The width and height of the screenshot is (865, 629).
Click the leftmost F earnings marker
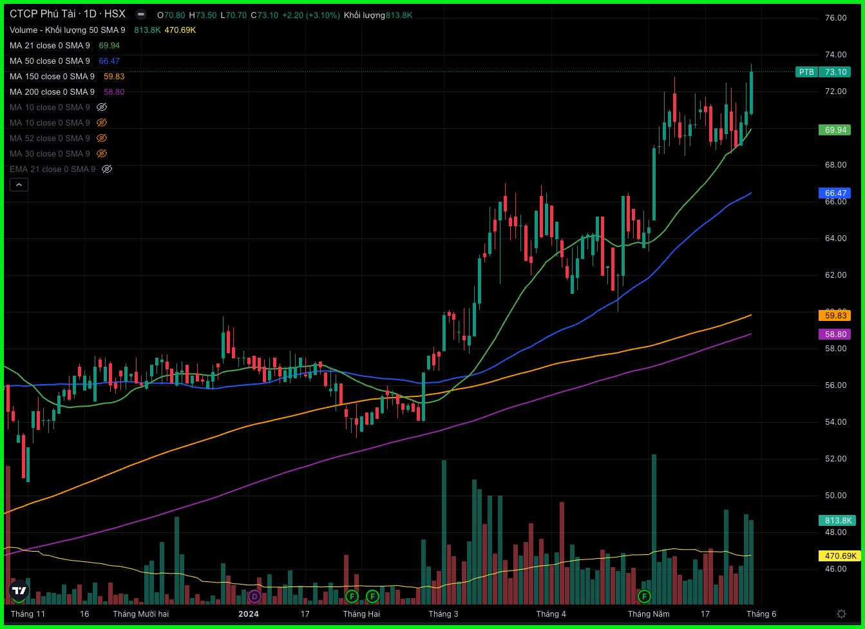(352, 596)
